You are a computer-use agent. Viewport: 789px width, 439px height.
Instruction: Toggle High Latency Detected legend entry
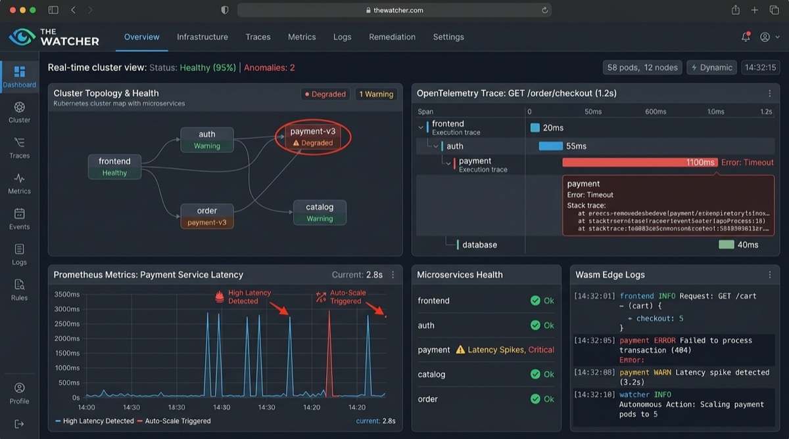pyautogui.click(x=95, y=421)
